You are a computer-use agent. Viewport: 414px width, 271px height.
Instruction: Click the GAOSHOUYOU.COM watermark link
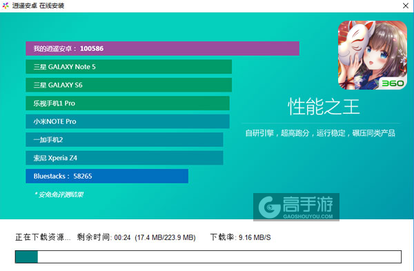(308, 217)
